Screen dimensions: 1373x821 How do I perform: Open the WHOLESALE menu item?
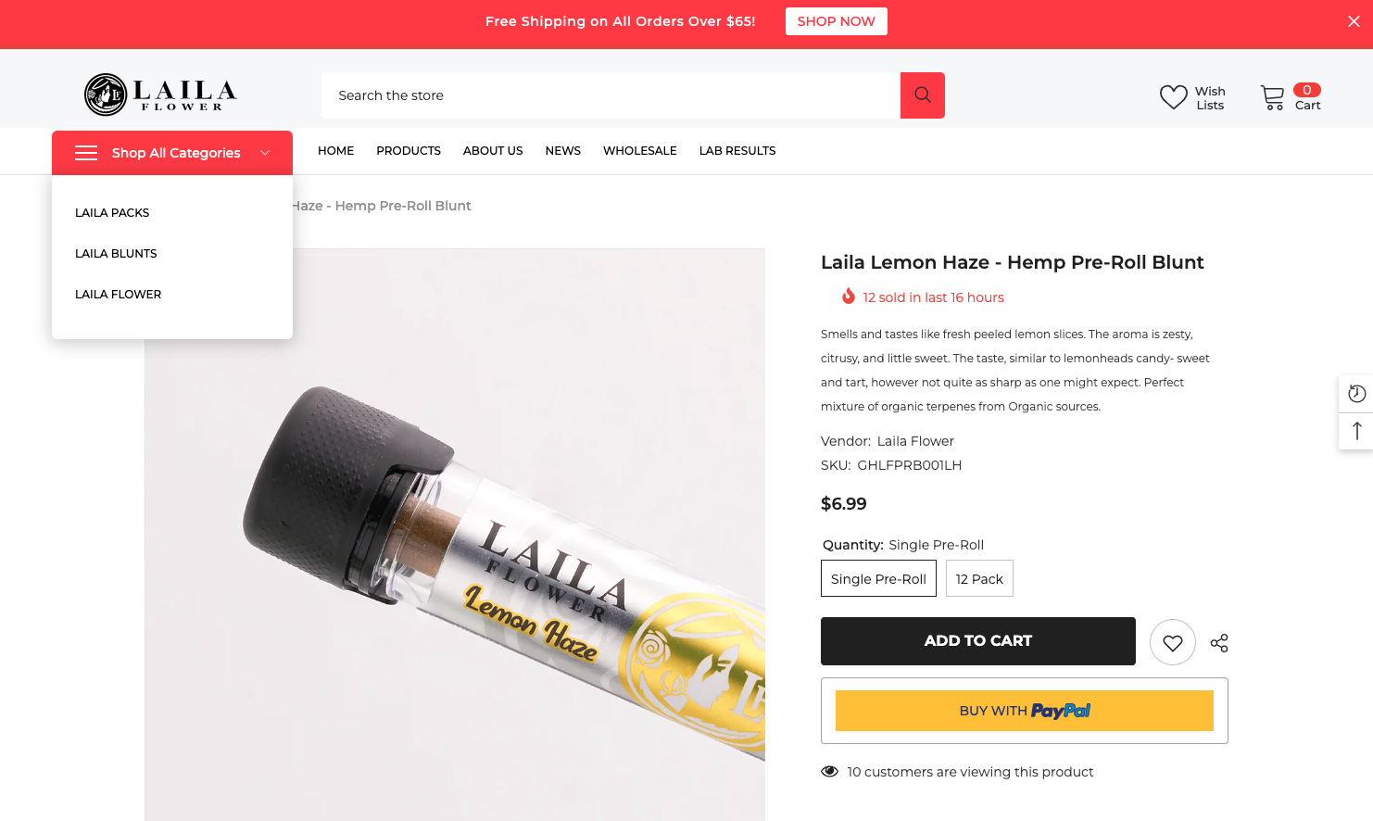640,150
